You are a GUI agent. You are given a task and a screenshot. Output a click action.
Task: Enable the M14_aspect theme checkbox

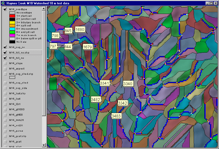tap(5, 69)
